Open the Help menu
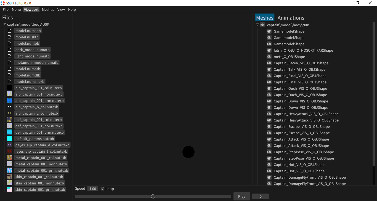This screenshot has height=201, width=377. [72, 9]
